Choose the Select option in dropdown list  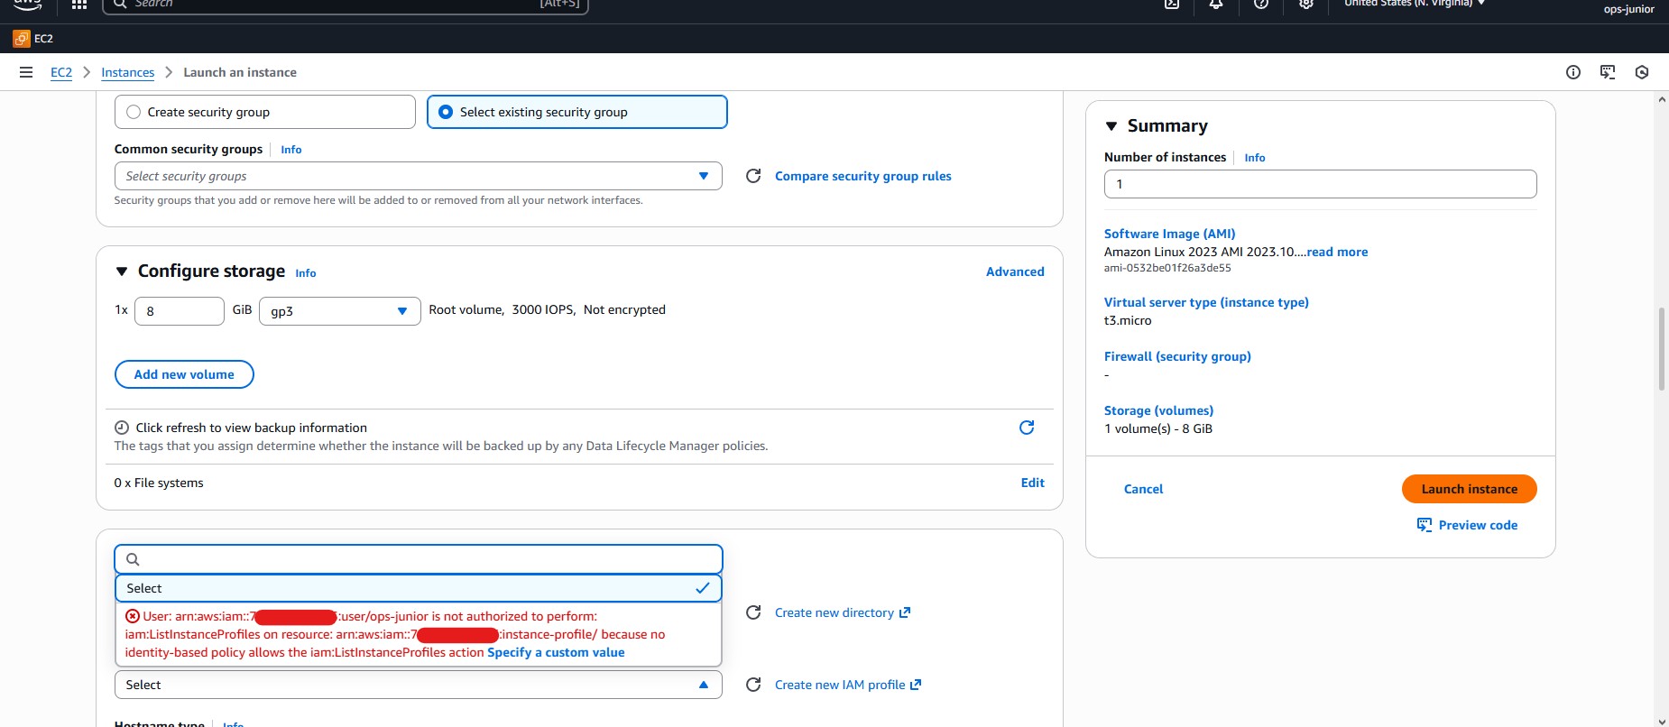coord(418,588)
